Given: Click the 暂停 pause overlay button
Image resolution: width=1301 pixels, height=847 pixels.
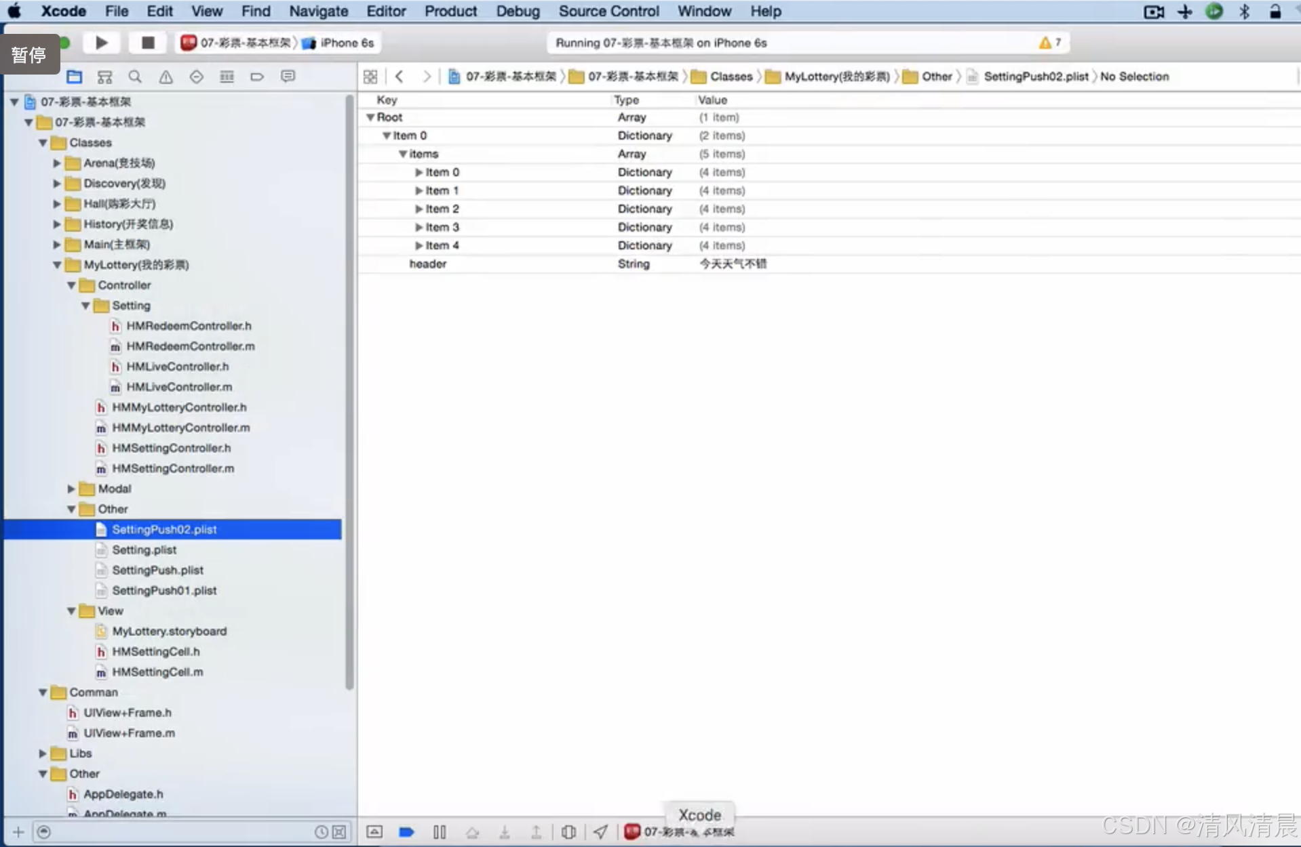Looking at the screenshot, I should [28, 54].
